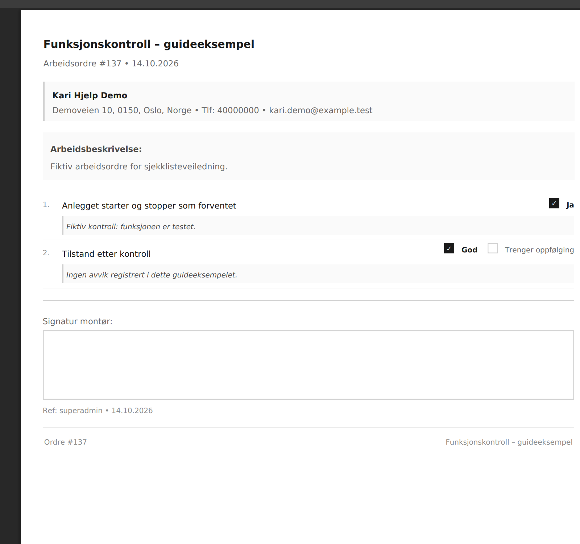Click the customer name Kari Hjelp Demo
The image size is (580, 544).
(x=90, y=95)
